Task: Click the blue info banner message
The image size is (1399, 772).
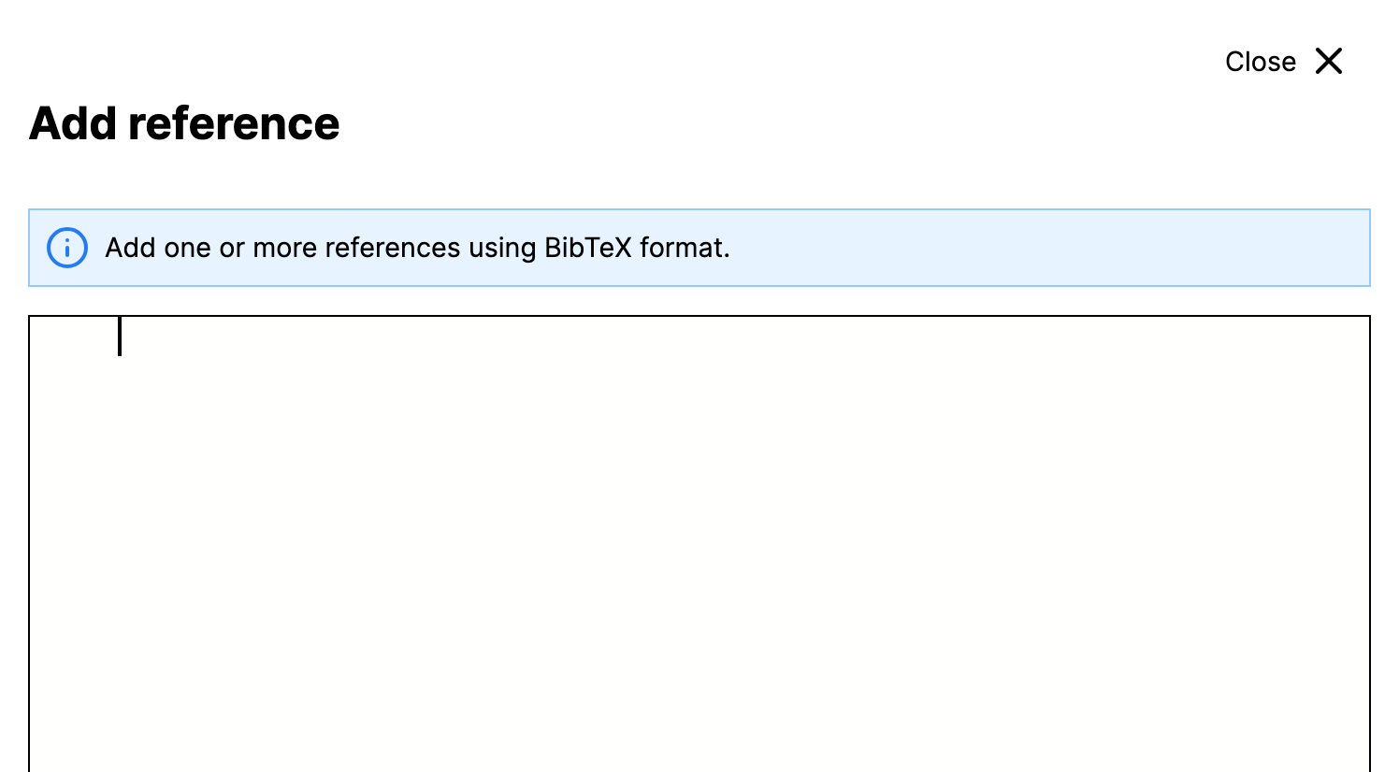Action: click(418, 248)
